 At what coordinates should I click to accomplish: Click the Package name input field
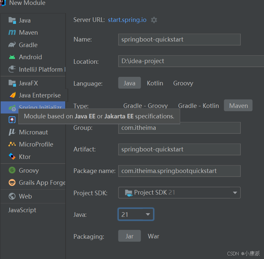179,171
